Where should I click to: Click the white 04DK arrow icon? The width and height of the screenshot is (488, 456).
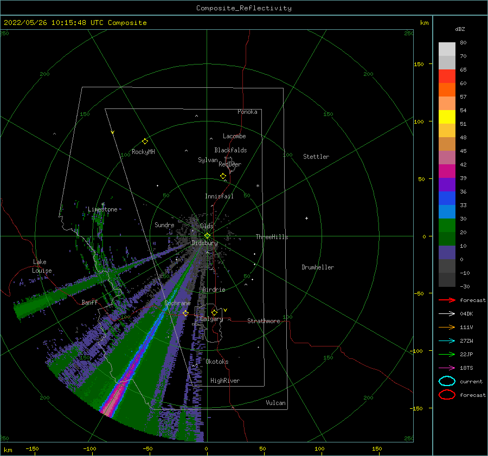tap(447, 314)
